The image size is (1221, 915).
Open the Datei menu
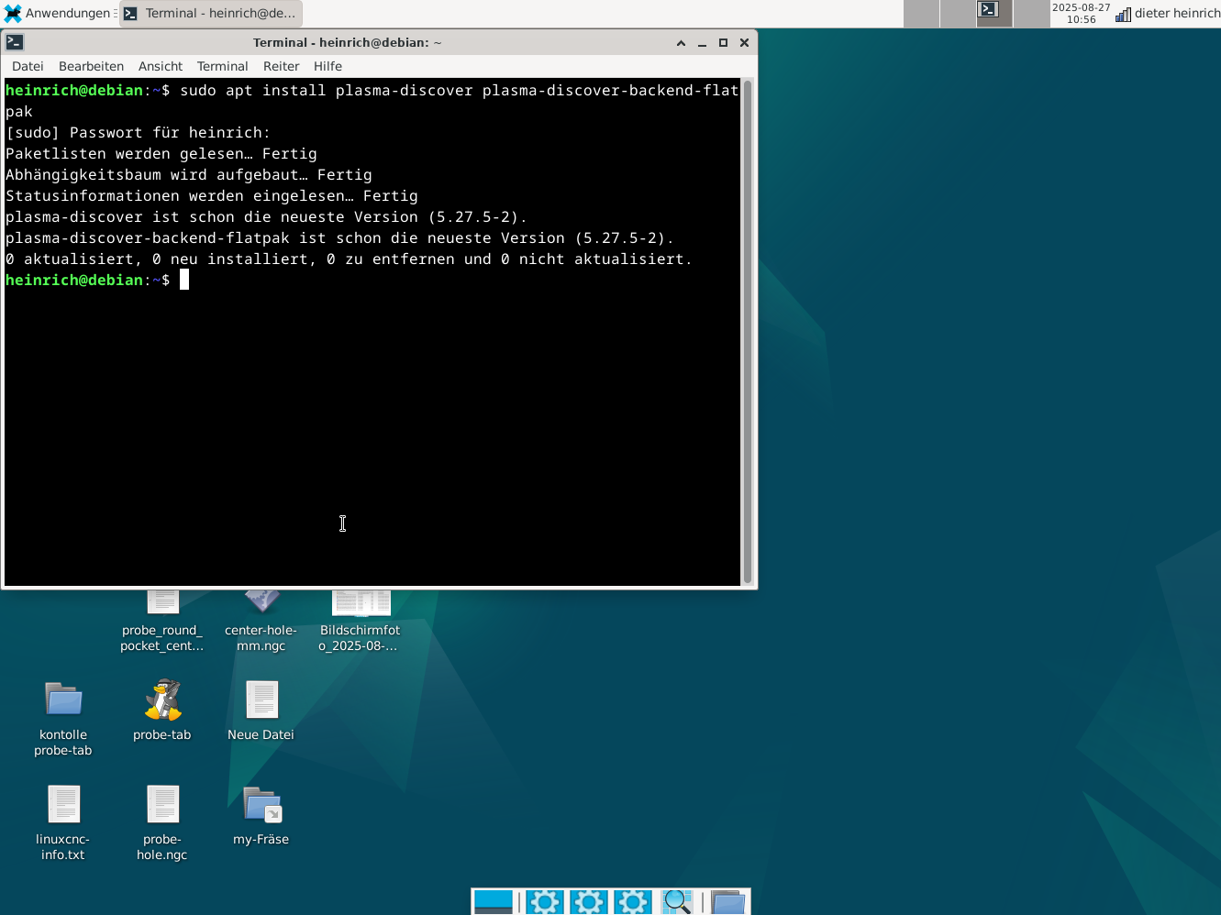(x=28, y=66)
